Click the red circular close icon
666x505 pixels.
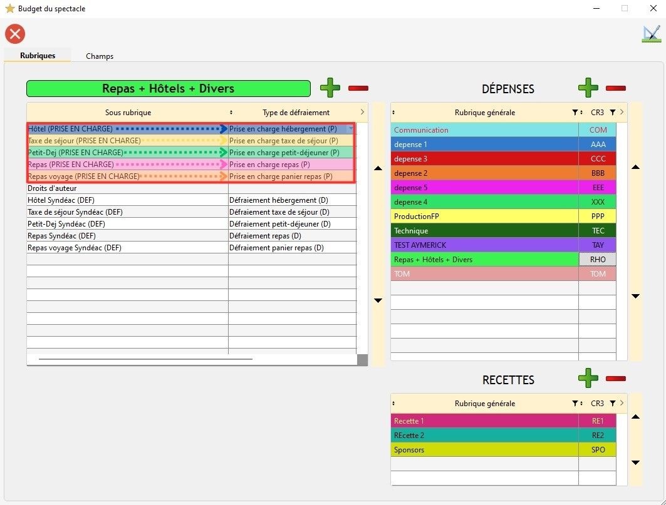[x=15, y=34]
